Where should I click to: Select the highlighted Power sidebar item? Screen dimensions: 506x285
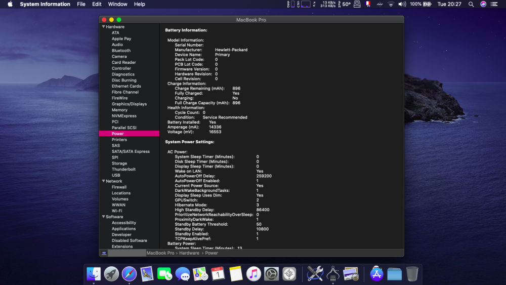(129, 134)
